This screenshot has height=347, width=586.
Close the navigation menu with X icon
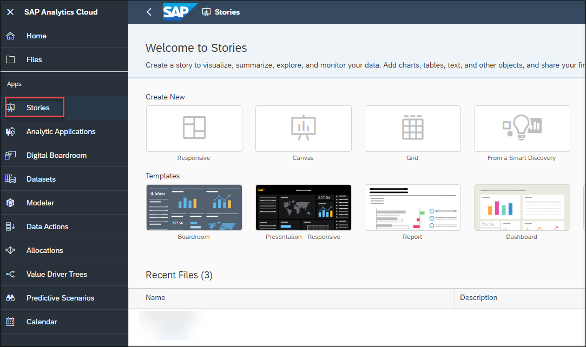[x=10, y=12]
